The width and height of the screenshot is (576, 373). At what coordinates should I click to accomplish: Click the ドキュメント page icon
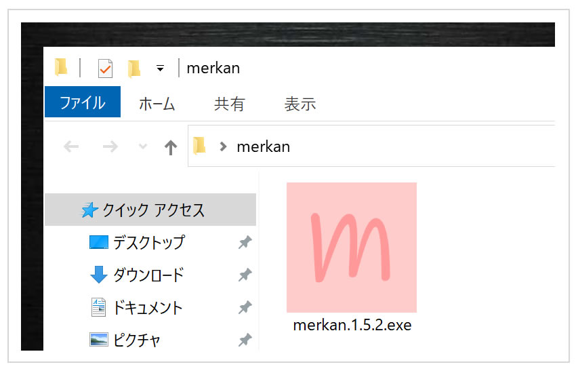98,307
